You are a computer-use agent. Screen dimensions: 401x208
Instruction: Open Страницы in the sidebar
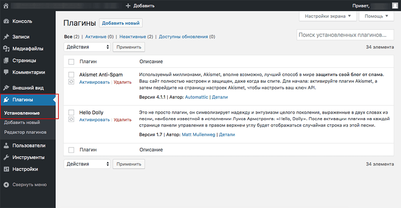(24, 60)
